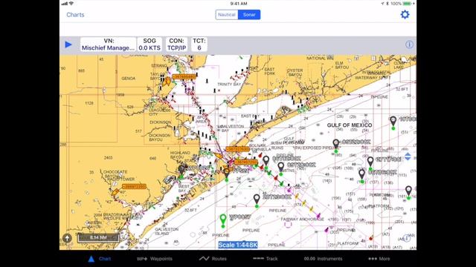Tap the Wi-Fi signal icon in status bar

pos(71,4)
